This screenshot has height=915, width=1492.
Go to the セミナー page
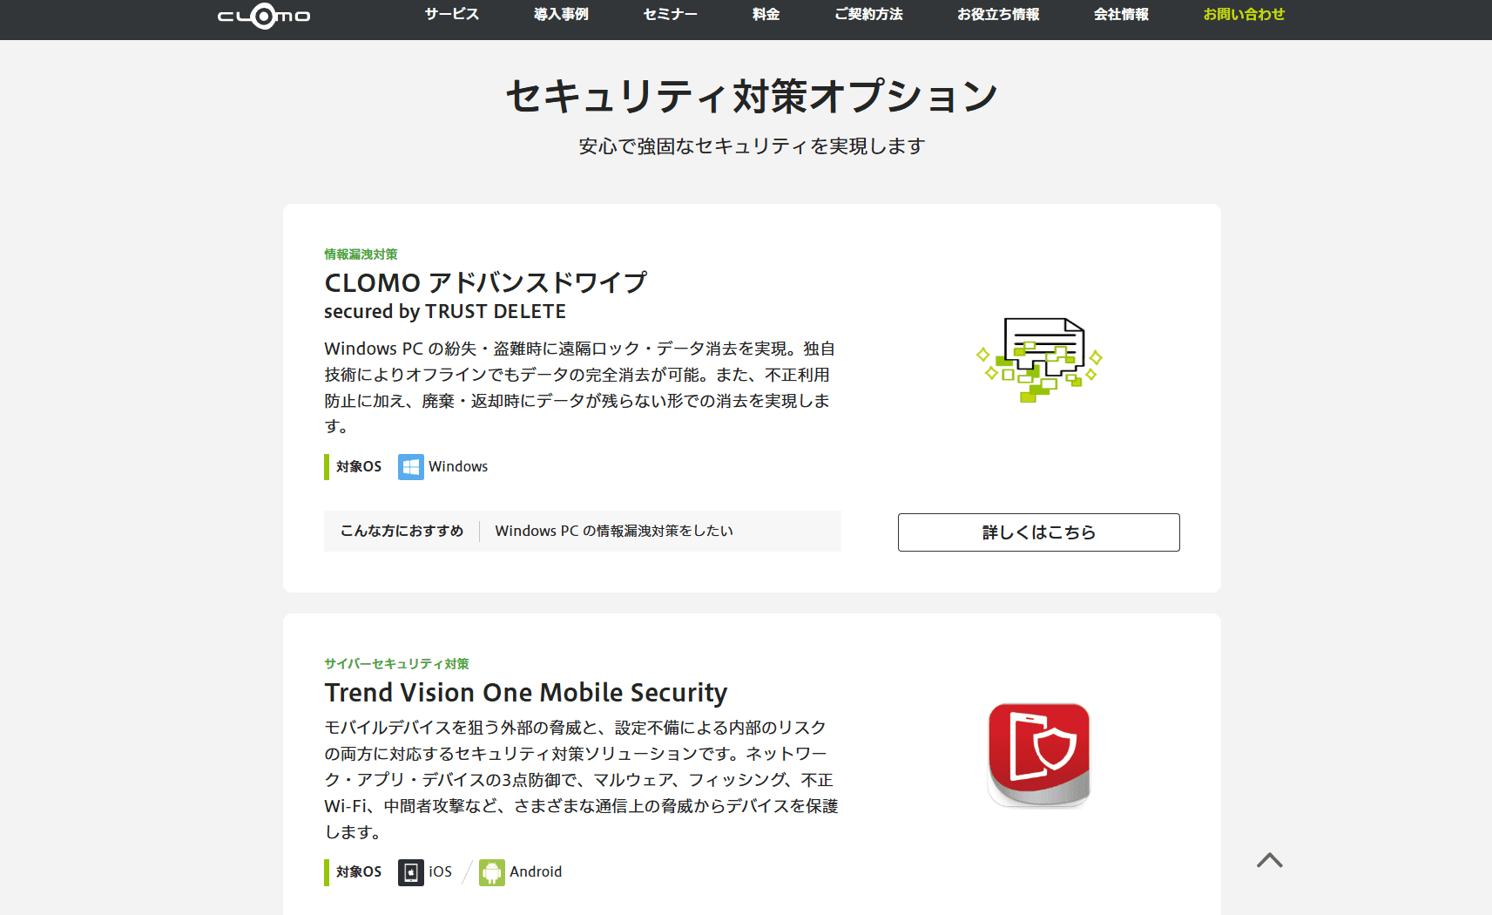coord(671,15)
